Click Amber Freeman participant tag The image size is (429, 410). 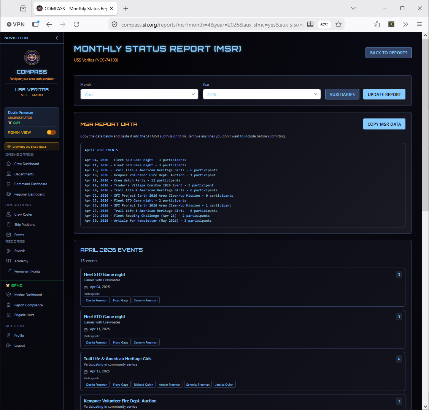(x=170, y=384)
